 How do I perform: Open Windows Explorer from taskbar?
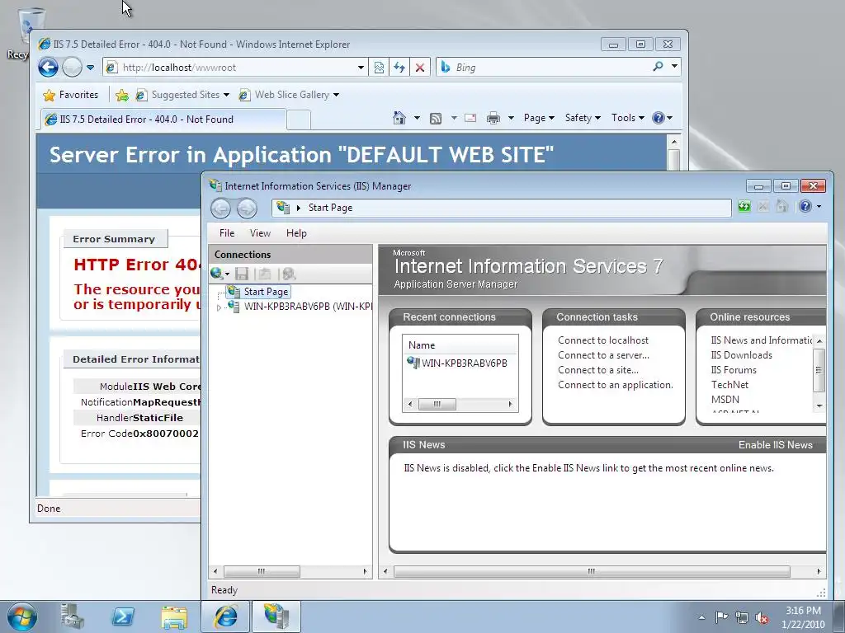[173, 617]
